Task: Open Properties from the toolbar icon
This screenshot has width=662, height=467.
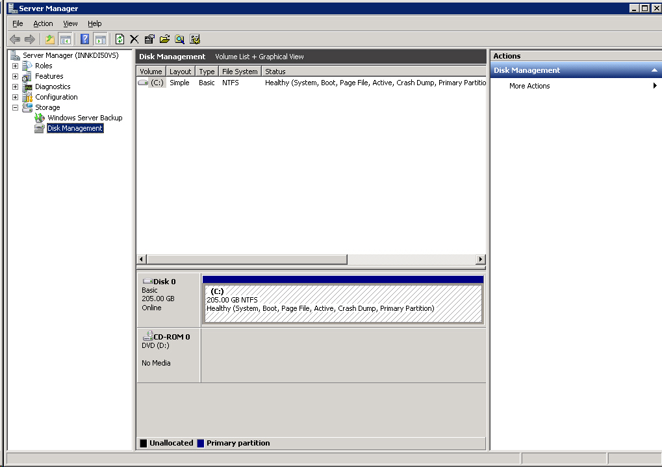Action: click(x=149, y=39)
